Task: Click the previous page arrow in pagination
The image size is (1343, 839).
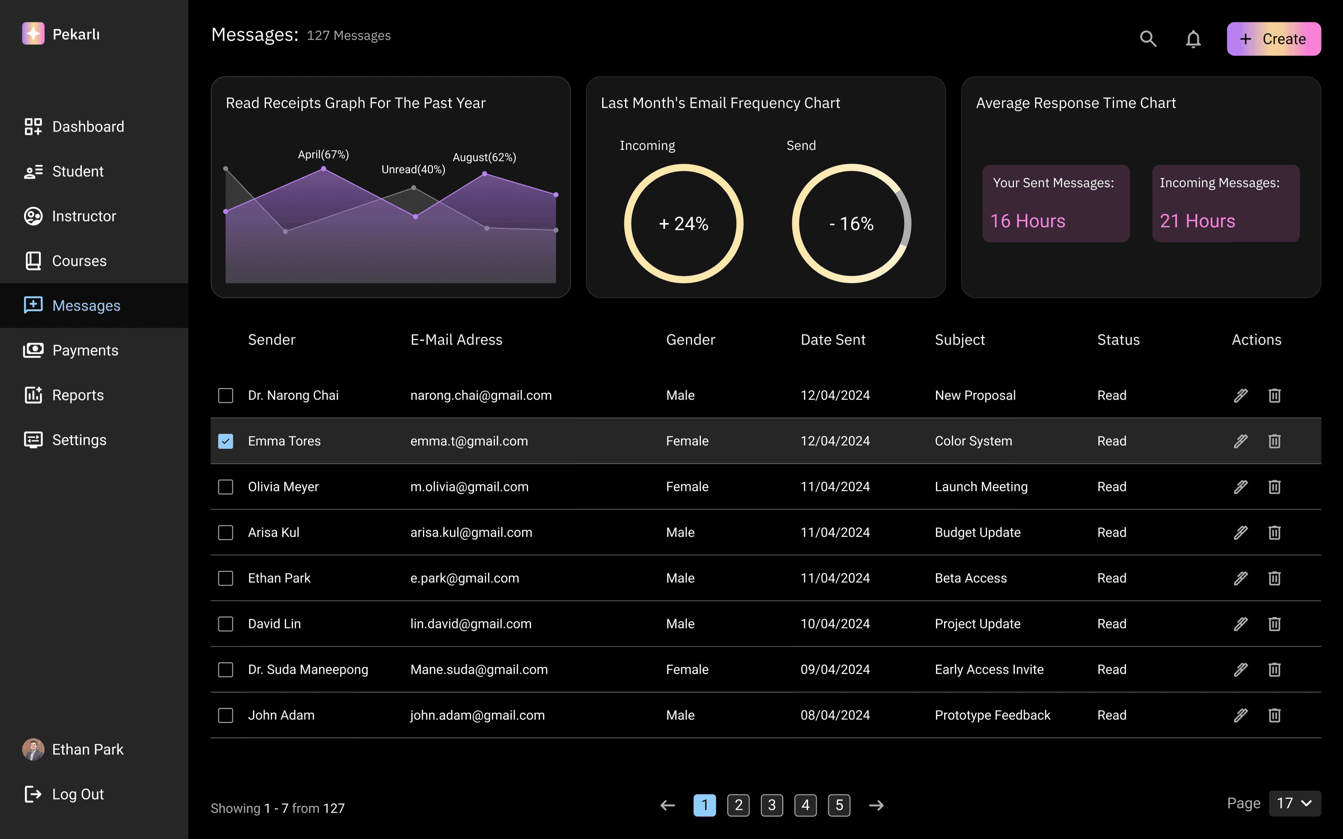Action: point(667,805)
